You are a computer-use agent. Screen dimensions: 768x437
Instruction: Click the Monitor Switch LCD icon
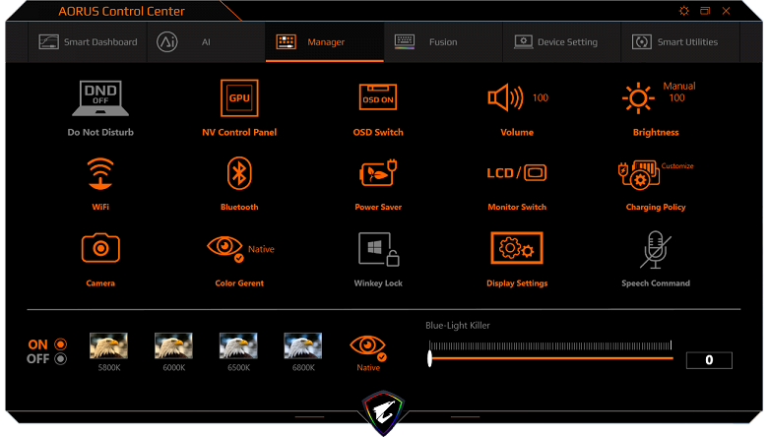click(517, 173)
